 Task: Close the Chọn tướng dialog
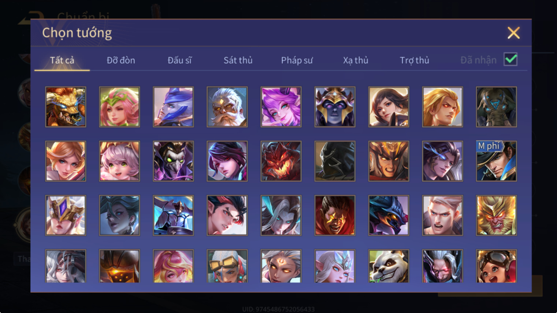(513, 33)
